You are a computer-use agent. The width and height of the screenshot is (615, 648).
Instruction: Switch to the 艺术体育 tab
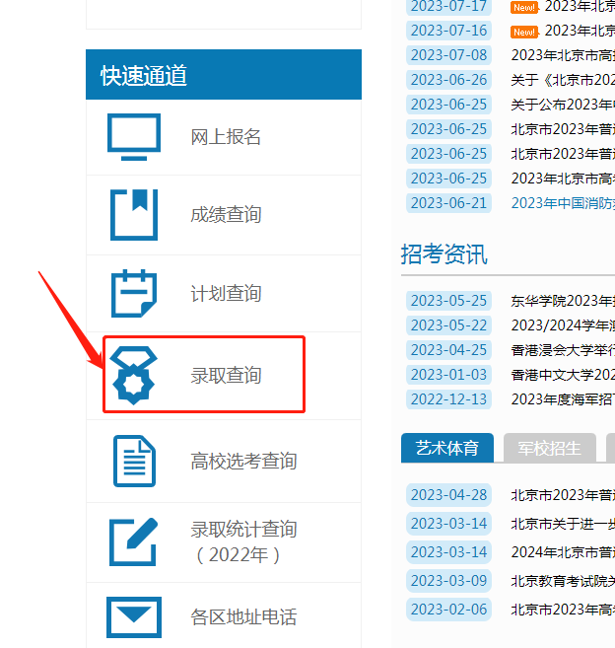pyautogui.click(x=446, y=448)
